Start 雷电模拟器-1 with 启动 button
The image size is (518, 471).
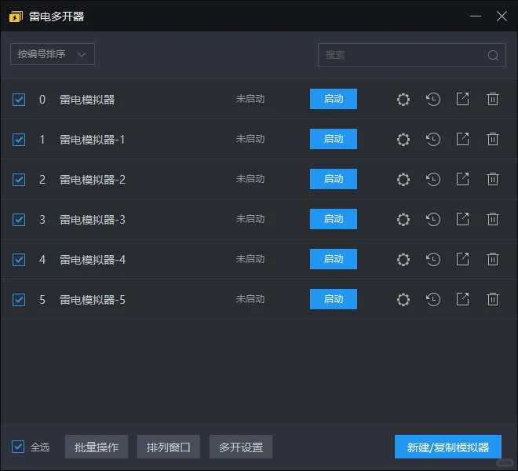(x=334, y=139)
